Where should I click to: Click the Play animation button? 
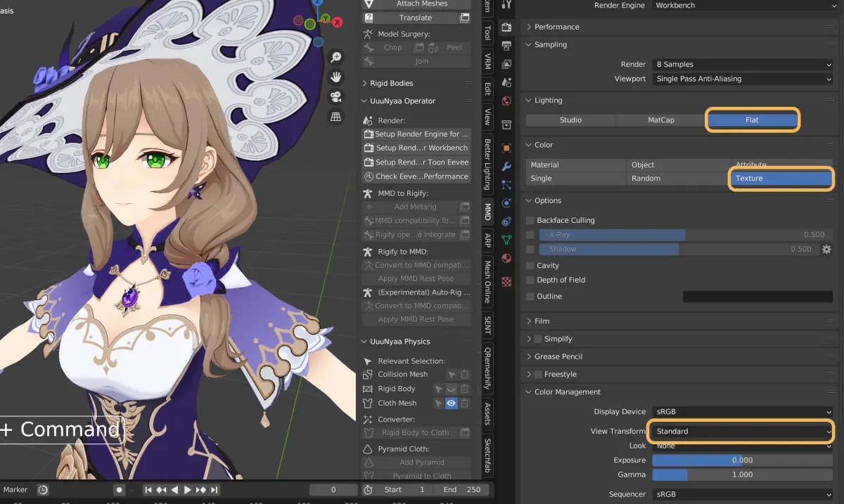tap(188, 490)
